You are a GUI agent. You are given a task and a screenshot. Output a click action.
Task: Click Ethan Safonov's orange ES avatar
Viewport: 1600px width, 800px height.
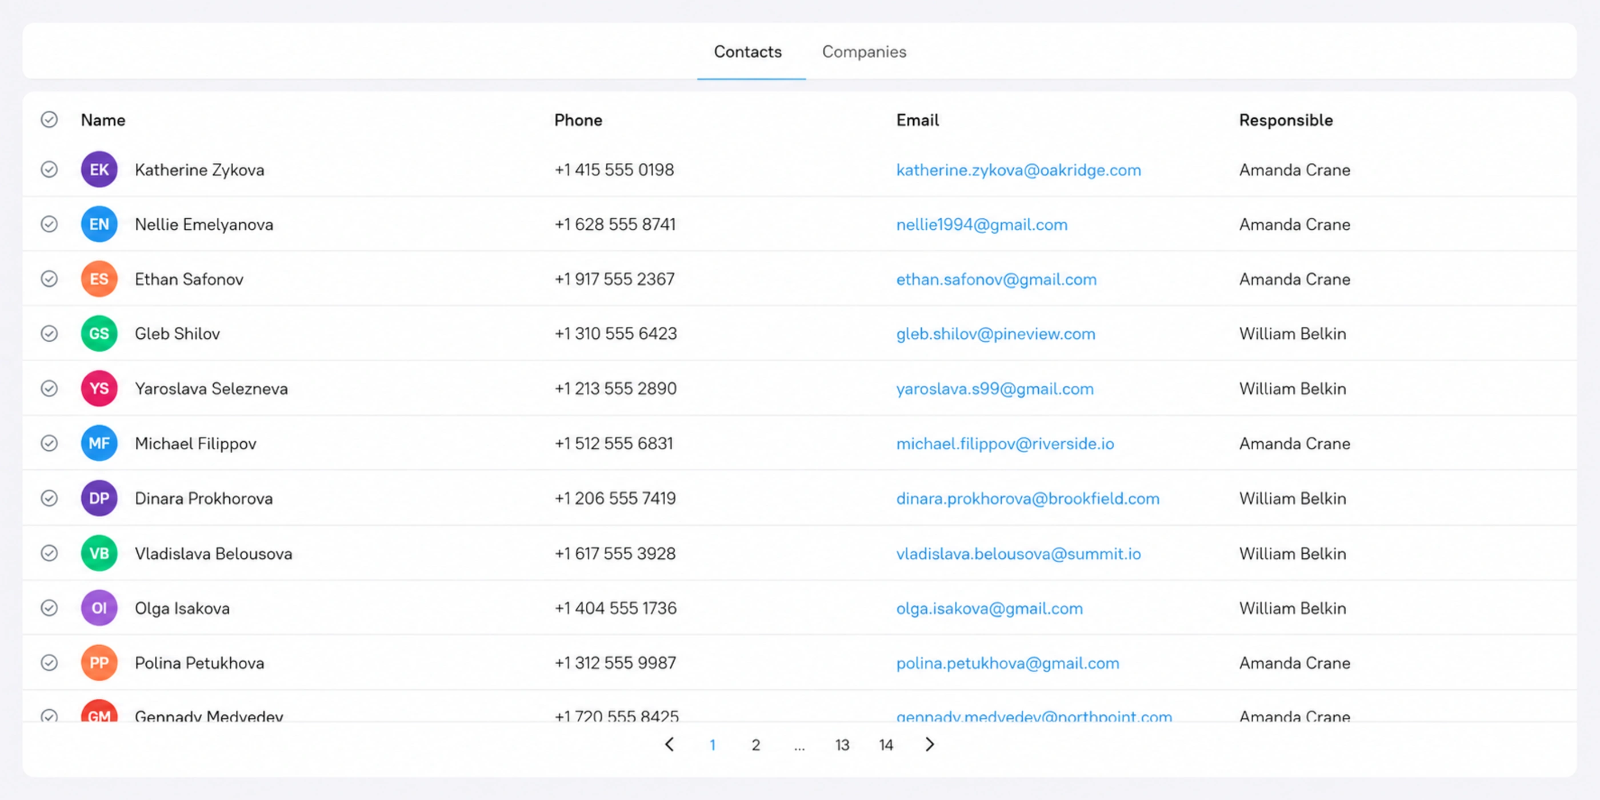tap(99, 279)
